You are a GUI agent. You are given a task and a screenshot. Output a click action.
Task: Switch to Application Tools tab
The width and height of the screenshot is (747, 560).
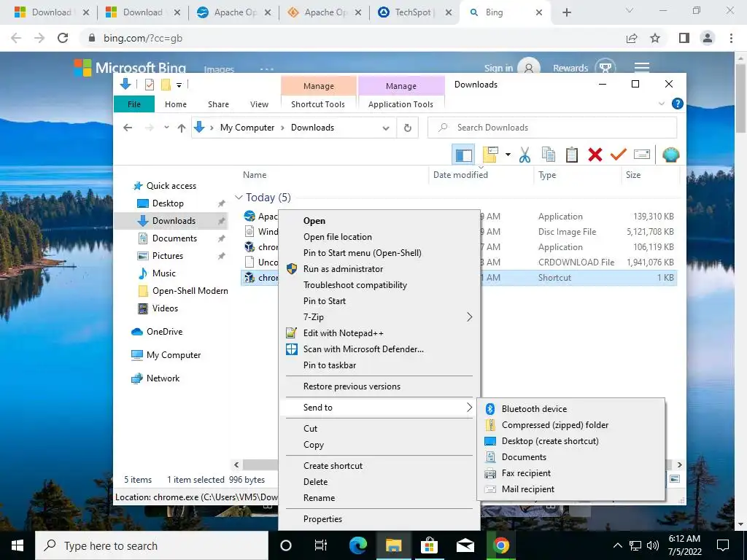click(400, 104)
